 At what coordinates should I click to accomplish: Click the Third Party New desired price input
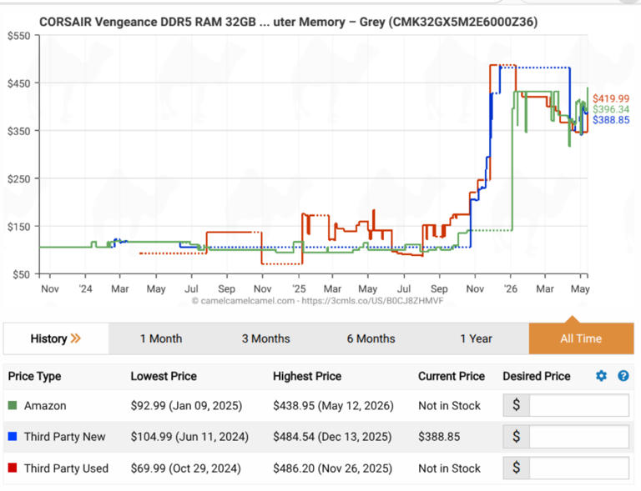pos(579,436)
